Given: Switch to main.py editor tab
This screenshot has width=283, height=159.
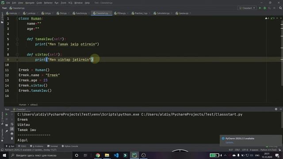Looking at the screenshot, I should pos(13,13).
